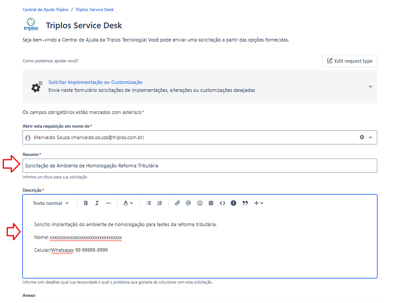This screenshot has width=406, height=303.
Task: Open the text color picker
Action: coord(128,203)
